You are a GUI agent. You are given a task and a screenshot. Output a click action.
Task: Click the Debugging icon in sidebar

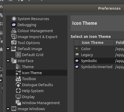[14, 25]
